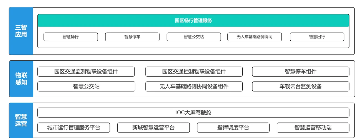Open the IOC大屏驾驶舱 bar
Viewport: 355px width, 138px height.
click(x=193, y=113)
